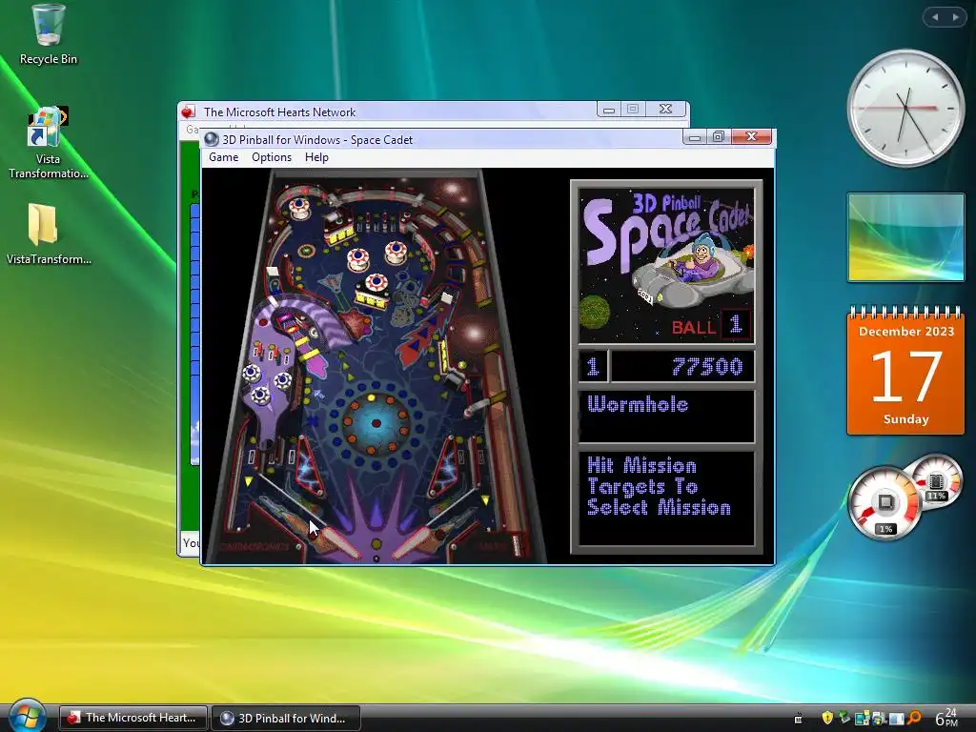The image size is (976, 732).
Task: Click the lower white bumper in the top three-bumper cluster
Action: point(376,284)
